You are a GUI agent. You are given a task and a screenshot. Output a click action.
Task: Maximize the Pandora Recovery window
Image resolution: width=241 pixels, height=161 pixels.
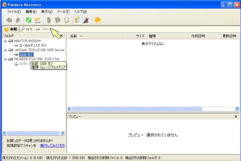tap(230, 5)
